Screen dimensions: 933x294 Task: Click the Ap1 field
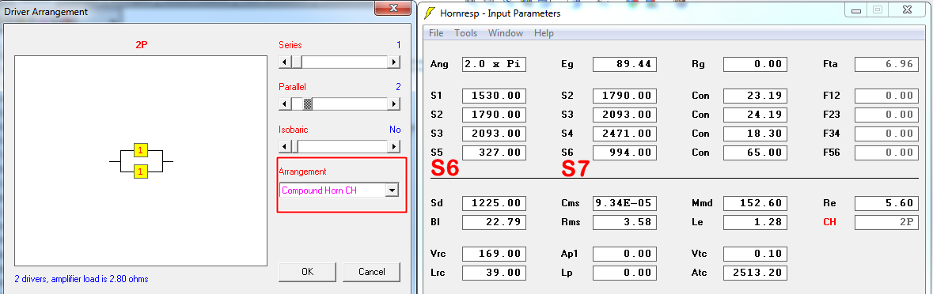(x=625, y=254)
